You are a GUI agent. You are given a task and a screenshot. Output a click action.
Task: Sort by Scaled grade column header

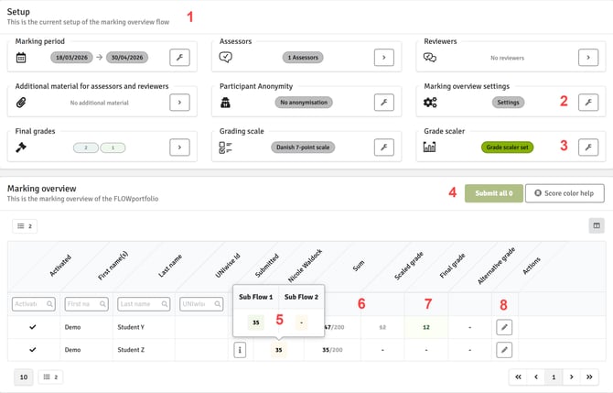tap(409, 267)
